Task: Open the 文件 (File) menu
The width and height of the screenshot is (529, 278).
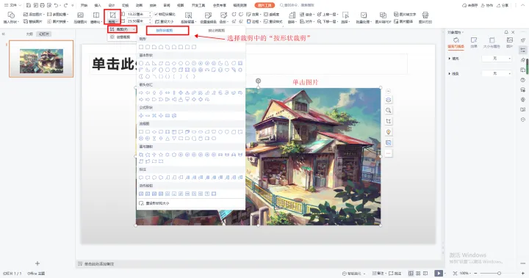Action: pyautogui.click(x=12, y=5)
